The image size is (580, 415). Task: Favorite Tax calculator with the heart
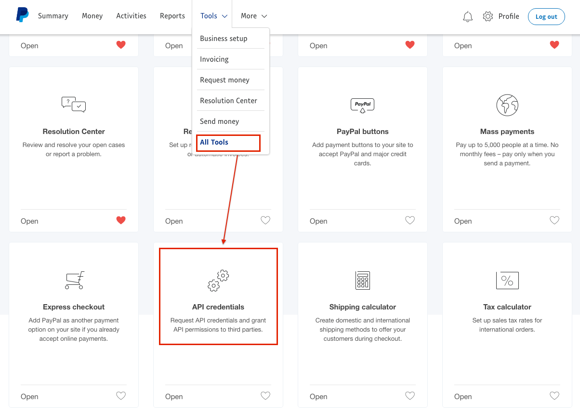tap(554, 396)
